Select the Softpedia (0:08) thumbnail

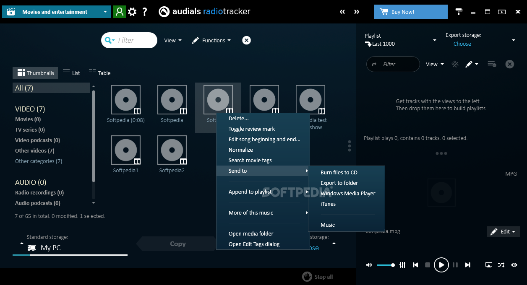coord(126,104)
